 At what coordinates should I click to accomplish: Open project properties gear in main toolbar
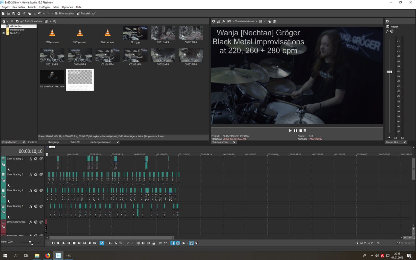[x=19, y=14]
